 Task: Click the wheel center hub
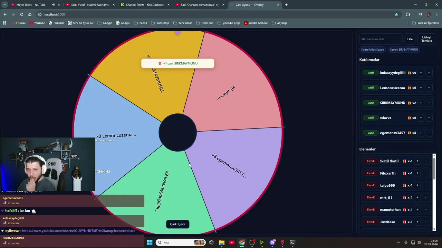coord(177,133)
